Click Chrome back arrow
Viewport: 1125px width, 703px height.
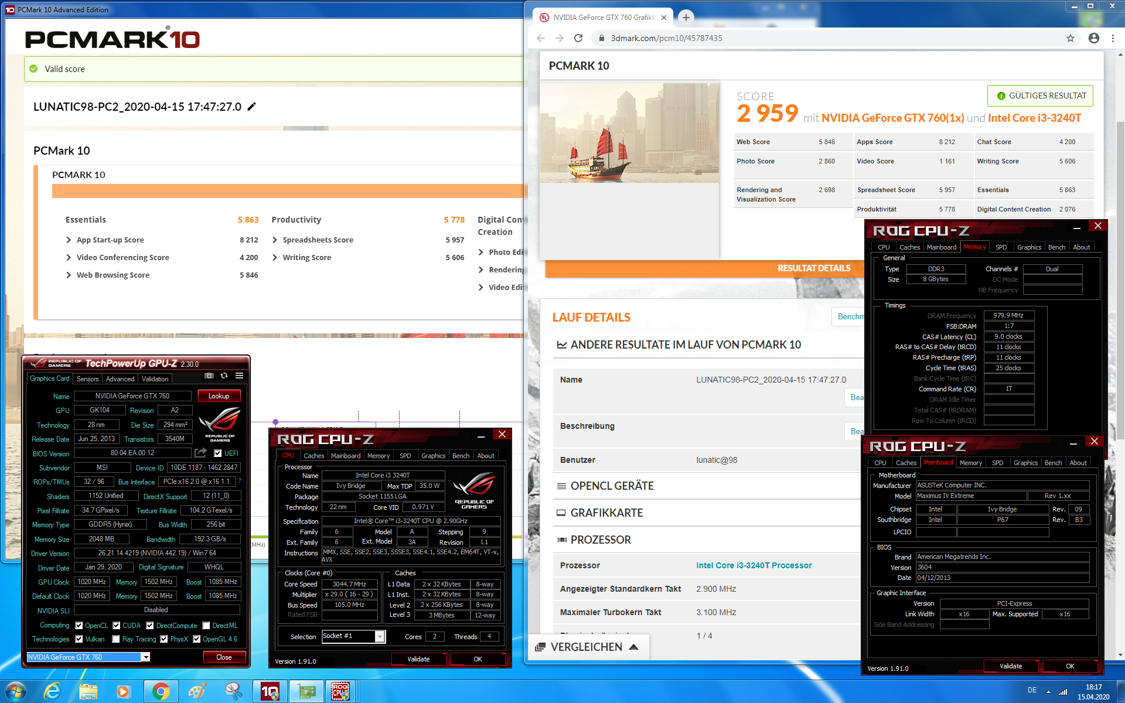point(541,38)
